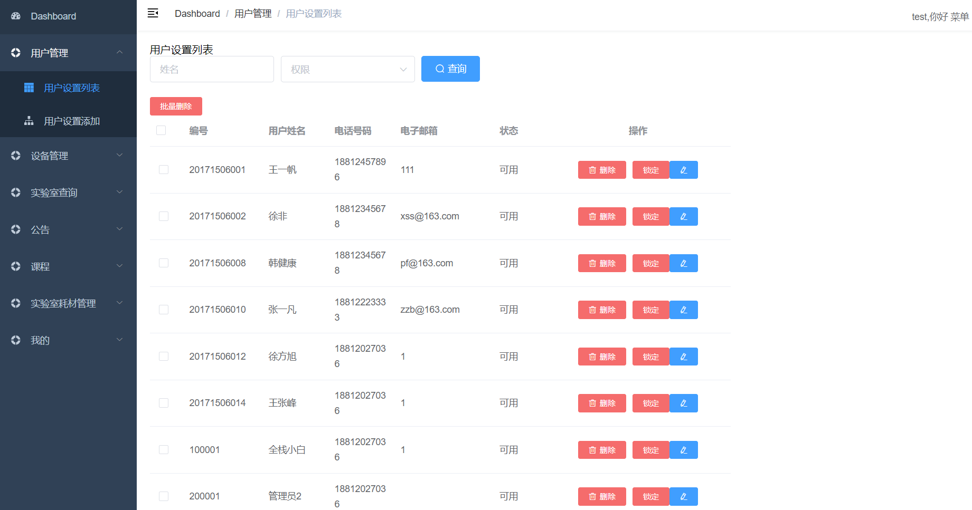The height and width of the screenshot is (510, 972).
Task: Open Dashboard in the sidebar menu
Action: click(x=68, y=16)
